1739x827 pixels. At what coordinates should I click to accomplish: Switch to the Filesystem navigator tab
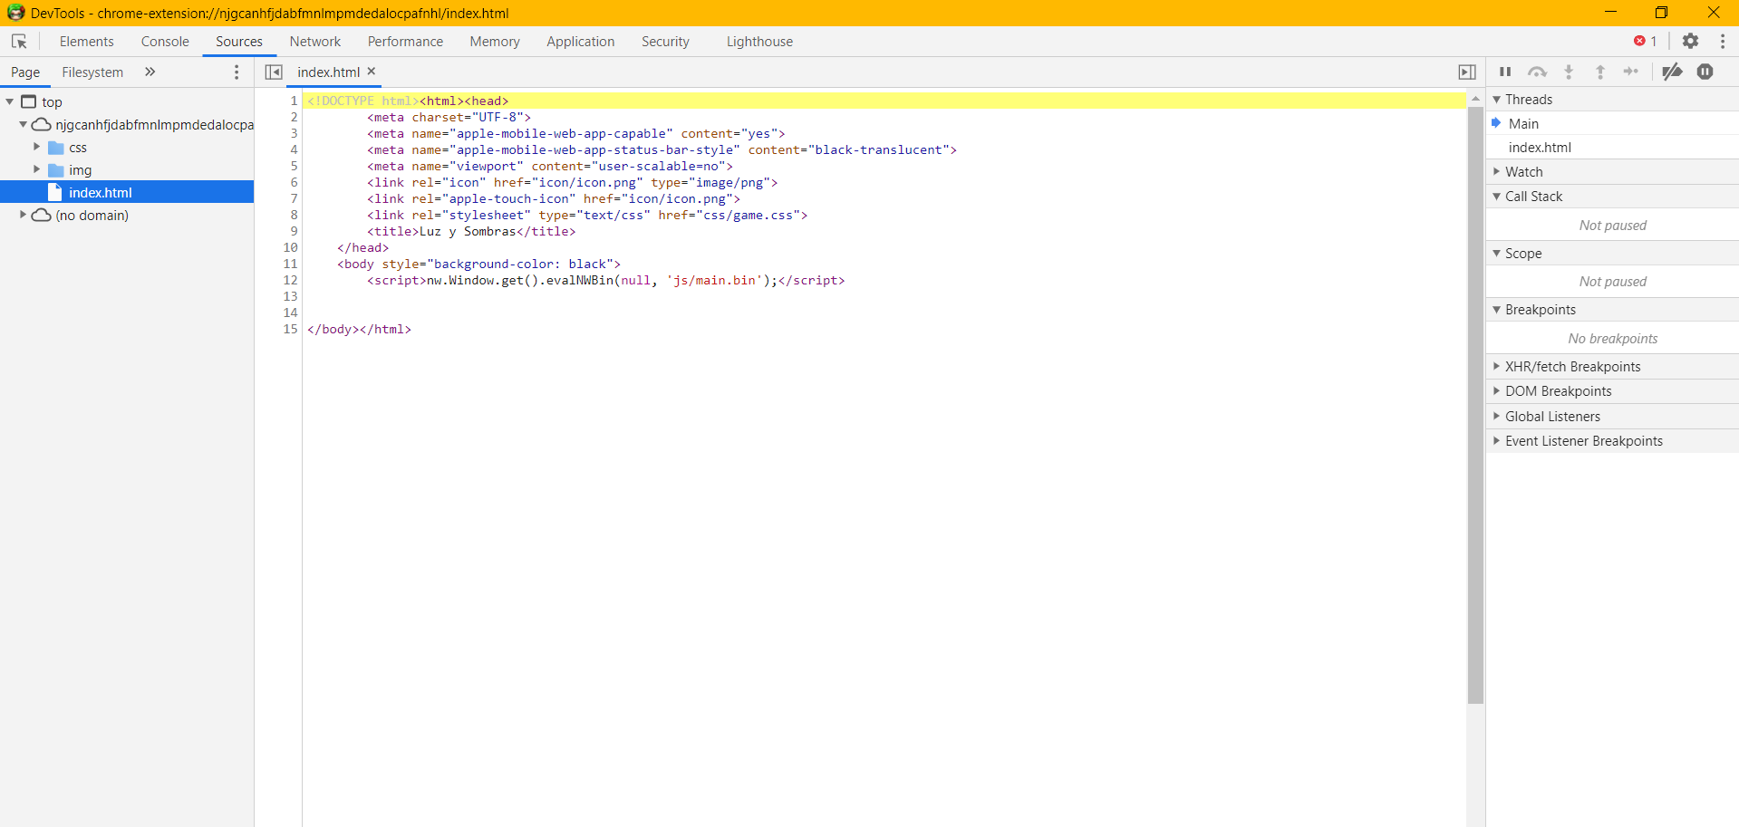coord(92,72)
